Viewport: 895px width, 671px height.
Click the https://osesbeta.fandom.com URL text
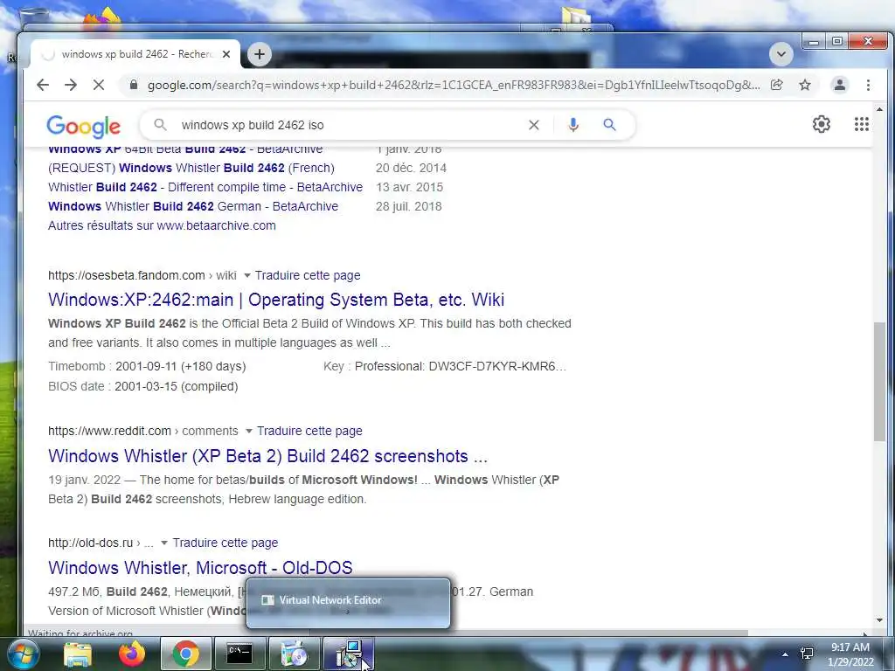(126, 275)
